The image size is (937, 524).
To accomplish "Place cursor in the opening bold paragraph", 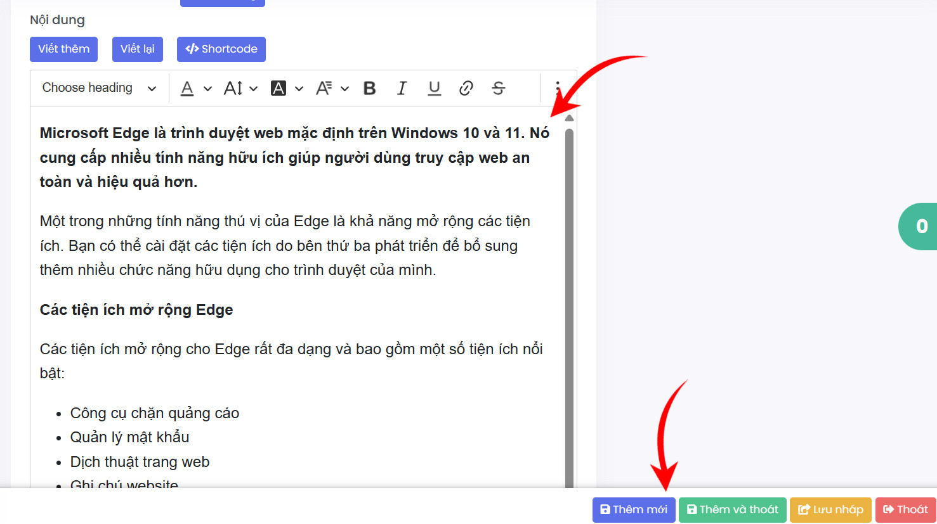I will click(294, 157).
